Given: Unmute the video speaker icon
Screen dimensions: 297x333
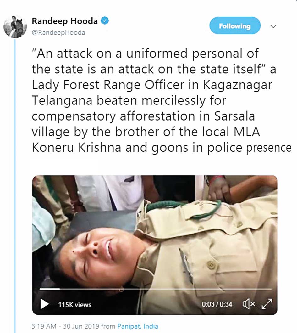Looking at the screenshot, I should 249,304.
